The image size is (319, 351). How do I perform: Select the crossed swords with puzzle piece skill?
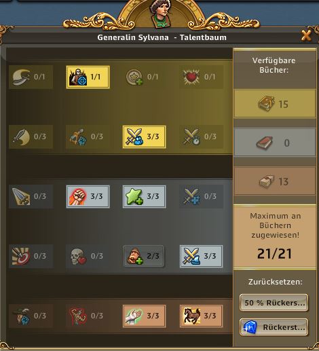click(x=201, y=197)
